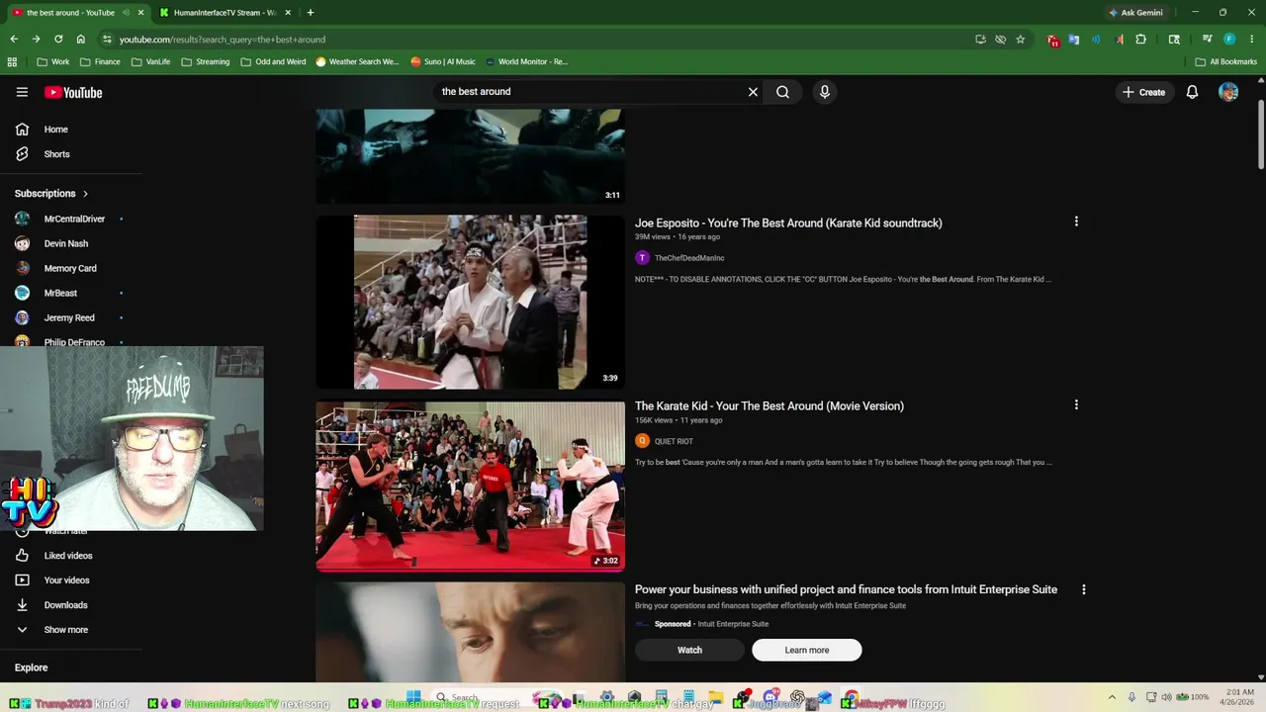Image resolution: width=1266 pixels, height=712 pixels.
Task: Click the Ask Gemini button
Action: tap(1135, 13)
